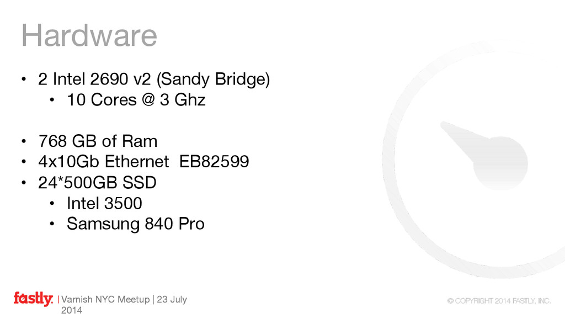565x318 pixels.
Task: Click the Fastly logo in the footer
Action: pos(33,299)
